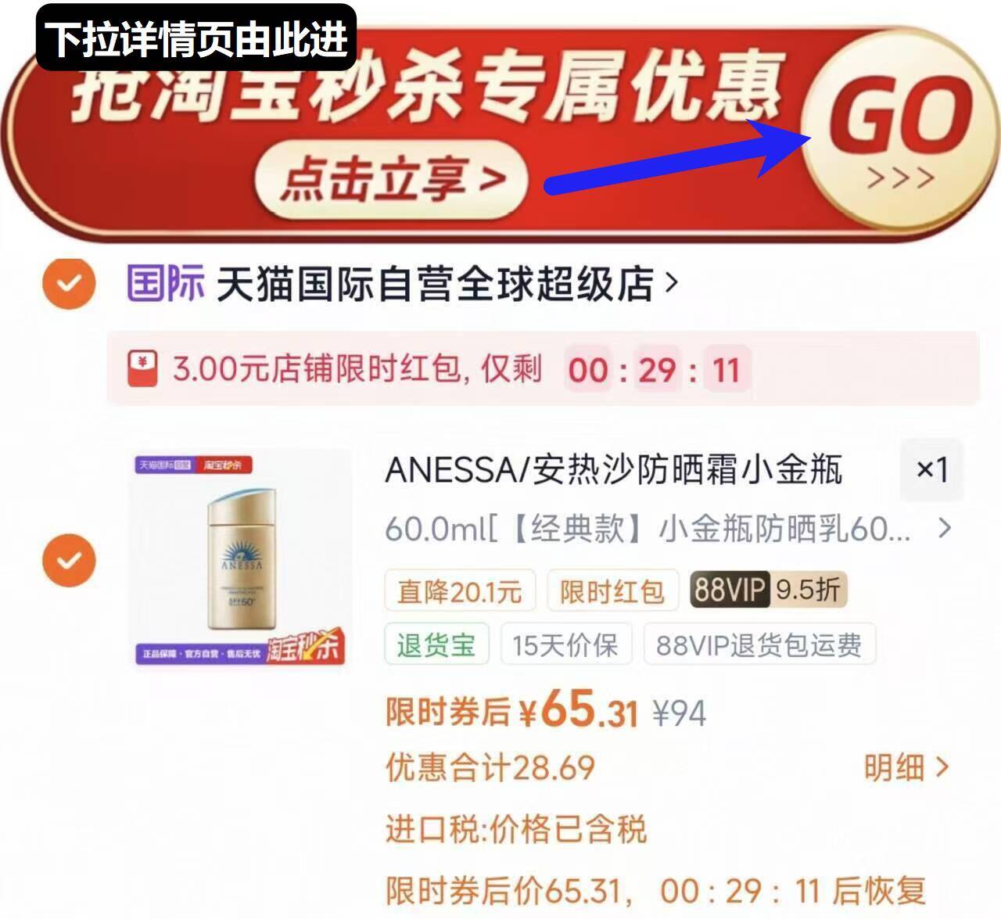Click the 点击立享 pill button
The width and height of the screenshot is (1001, 919).
(391, 180)
